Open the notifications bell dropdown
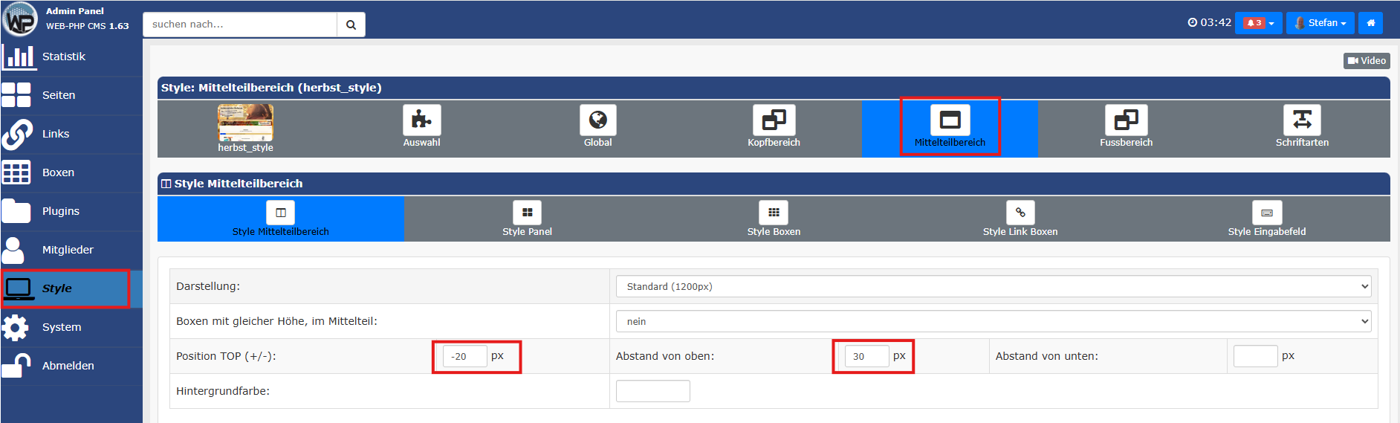Screen dimensions: 1400x423 coord(1258,23)
